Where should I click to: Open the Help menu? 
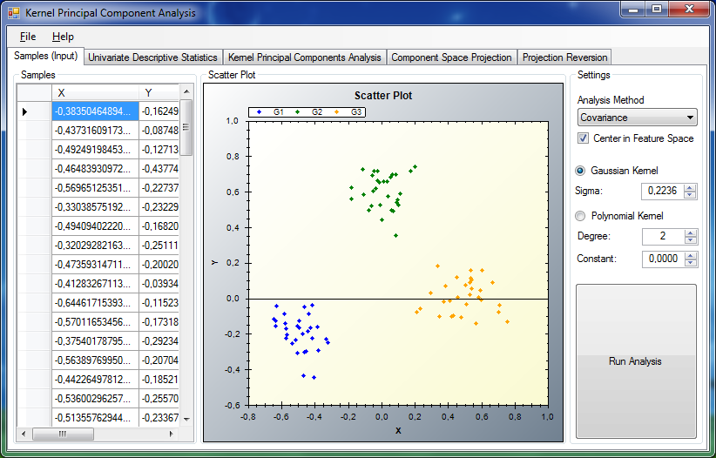pos(63,37)
